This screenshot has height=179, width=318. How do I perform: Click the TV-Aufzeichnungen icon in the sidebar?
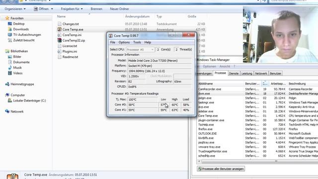(x=10, y=35)
